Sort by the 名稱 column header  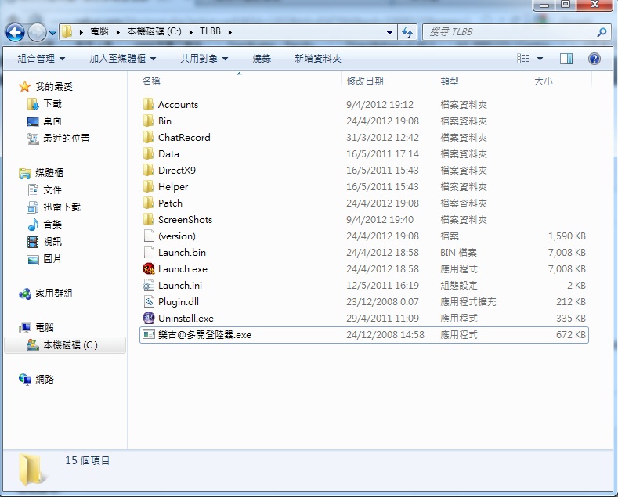pyautogui.click(x=151, y=81)
